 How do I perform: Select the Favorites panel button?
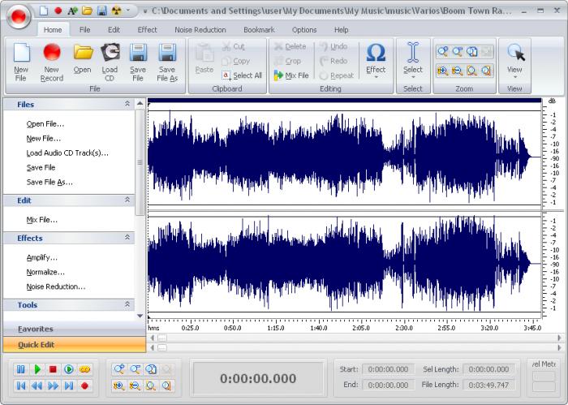tap(36, 329)
